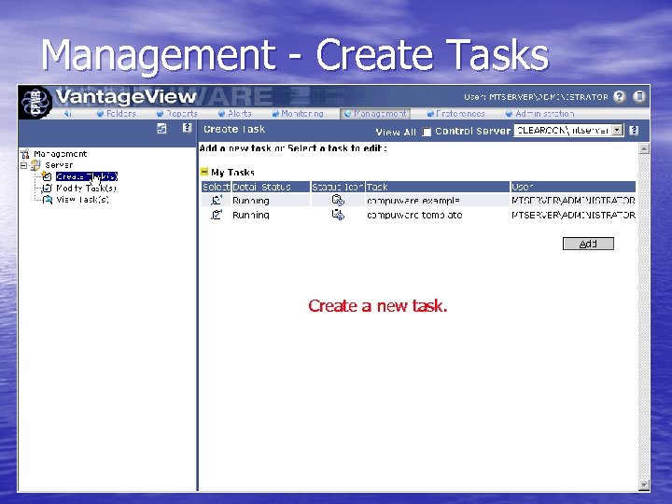672x504 pixels.
Task: Switch to the Monitoring tab
Action: (x=298, y=114)
